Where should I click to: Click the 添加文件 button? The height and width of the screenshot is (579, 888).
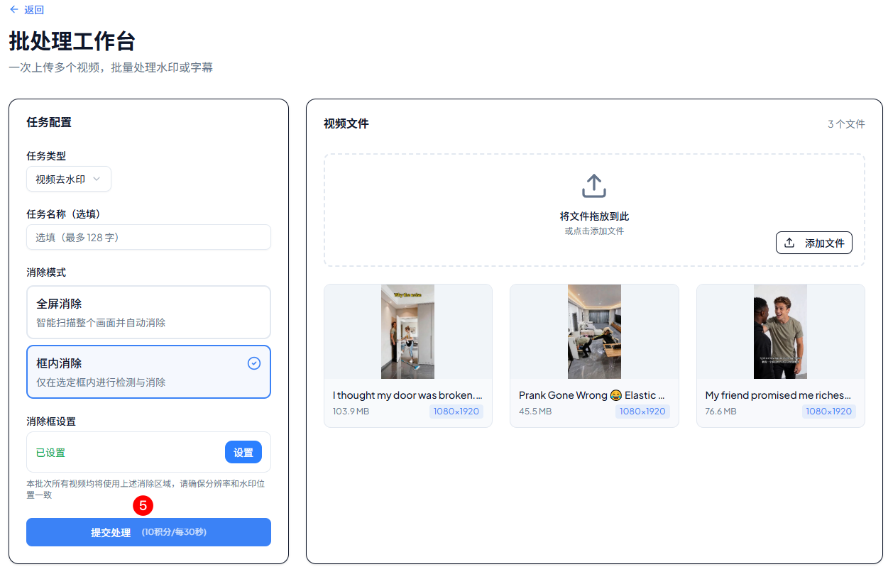pyautogui.click(x=813, y=243)
